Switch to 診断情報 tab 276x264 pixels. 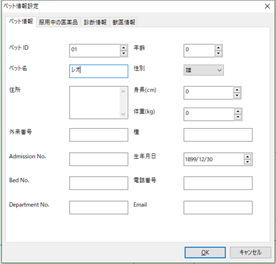click(x=95, y=22)
